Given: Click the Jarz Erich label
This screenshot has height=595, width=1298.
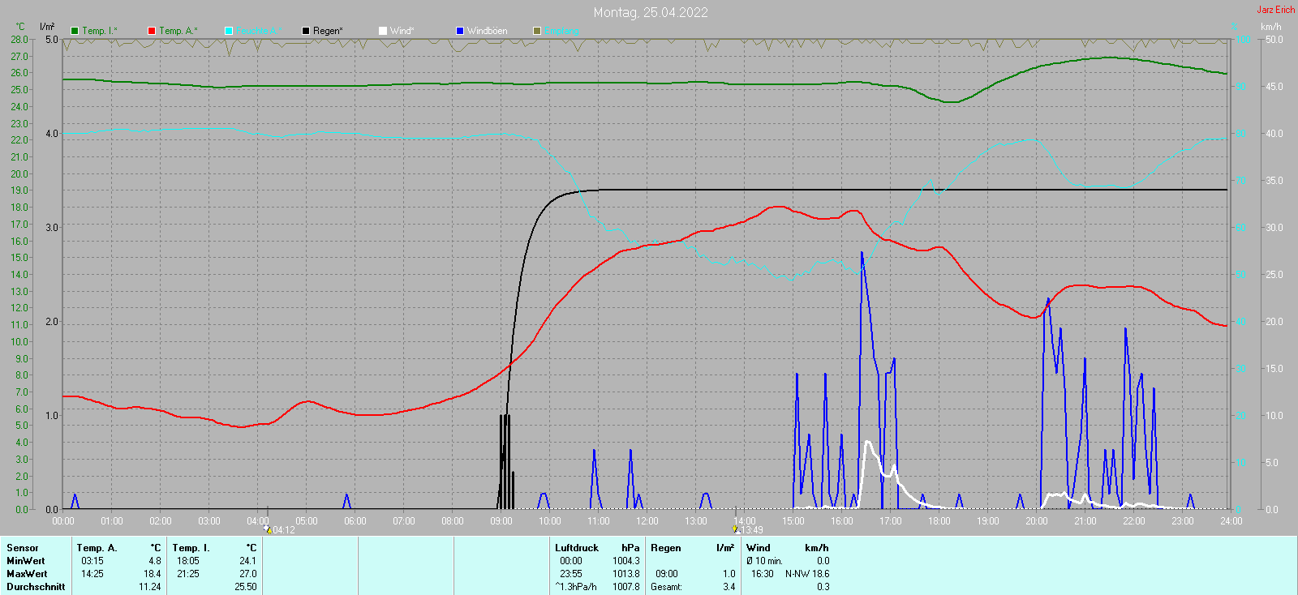Looking at the screenshot, I should pos(1276,10).
